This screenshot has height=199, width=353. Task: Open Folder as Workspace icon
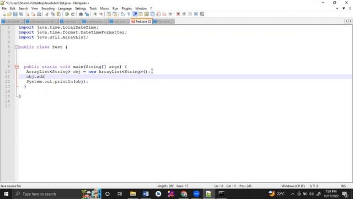[164, 14]
